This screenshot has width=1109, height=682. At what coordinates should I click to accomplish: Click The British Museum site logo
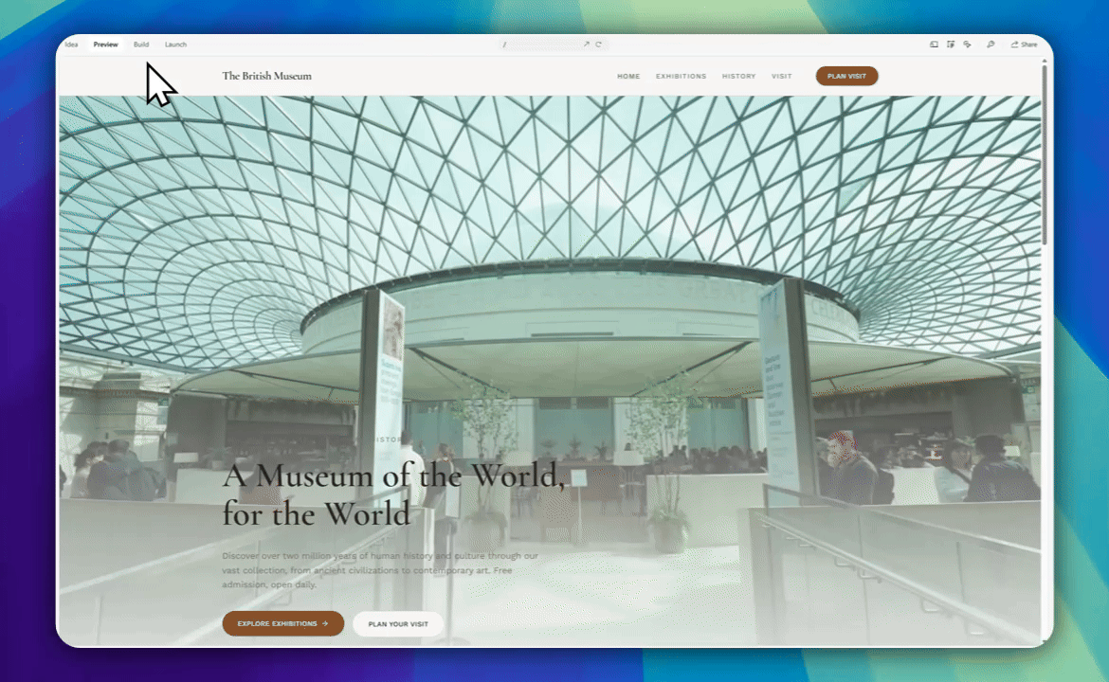266,76
